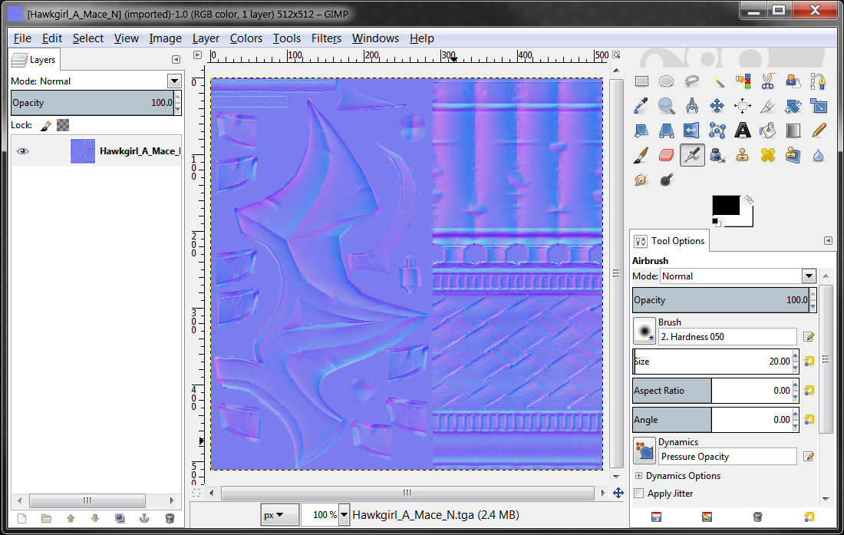Create new layer button in Layers panel
This screenshot has width=844, height=535.
(21, 518)
